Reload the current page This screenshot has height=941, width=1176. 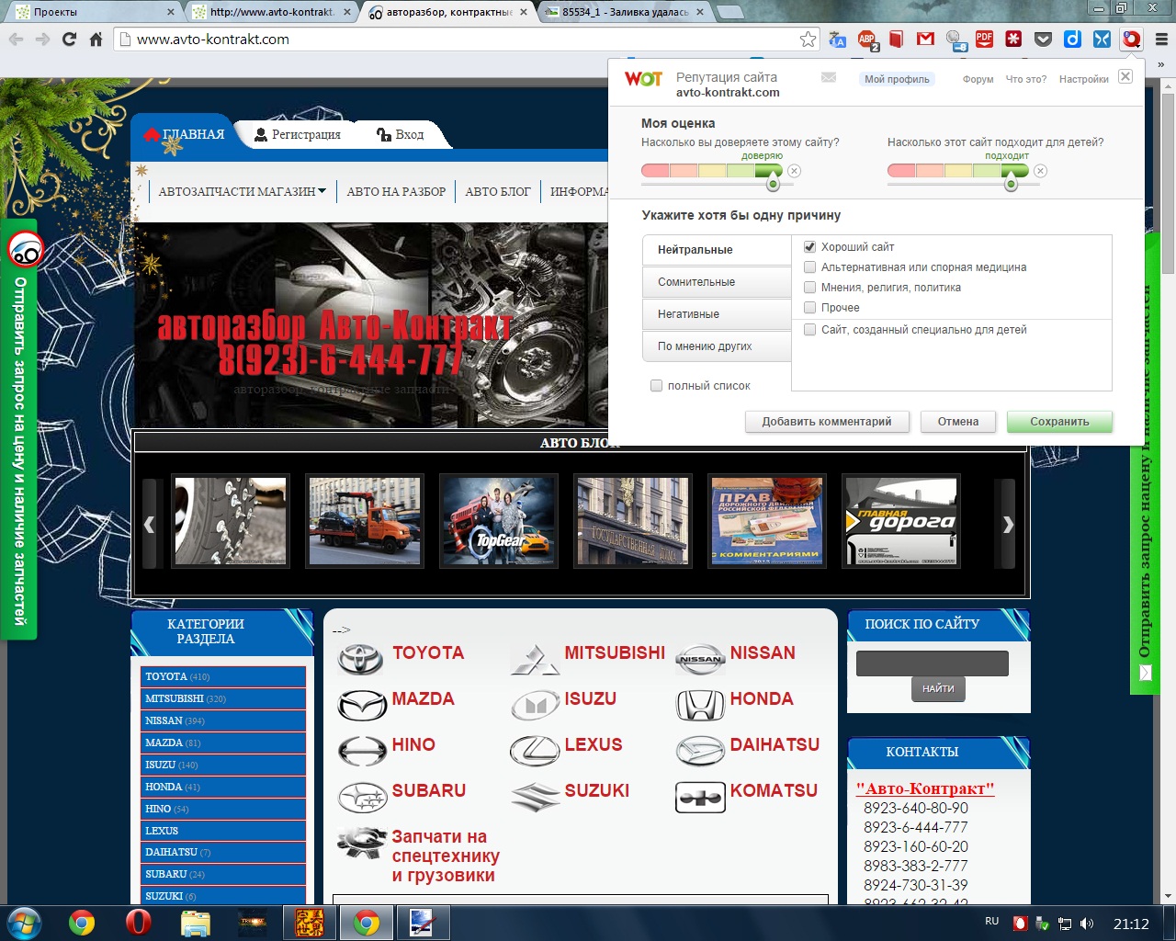point(69,40)
